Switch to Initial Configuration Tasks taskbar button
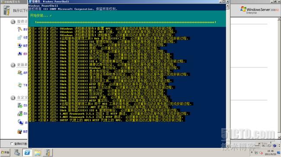281x157 pixels. (x=48, y=153)
